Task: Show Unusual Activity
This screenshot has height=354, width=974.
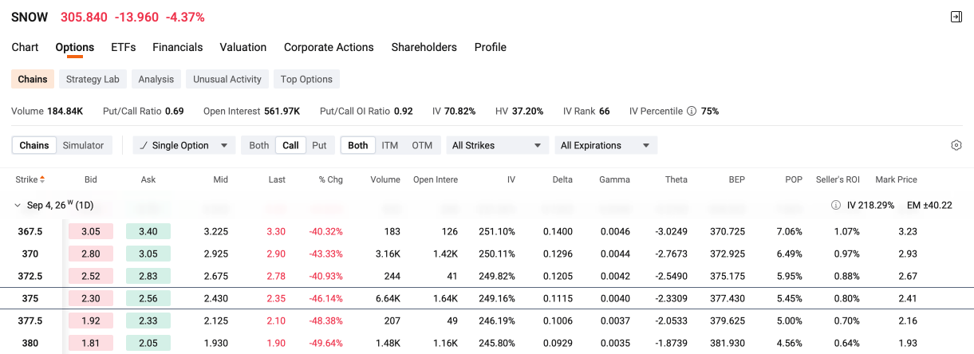Action: point(227,79)
